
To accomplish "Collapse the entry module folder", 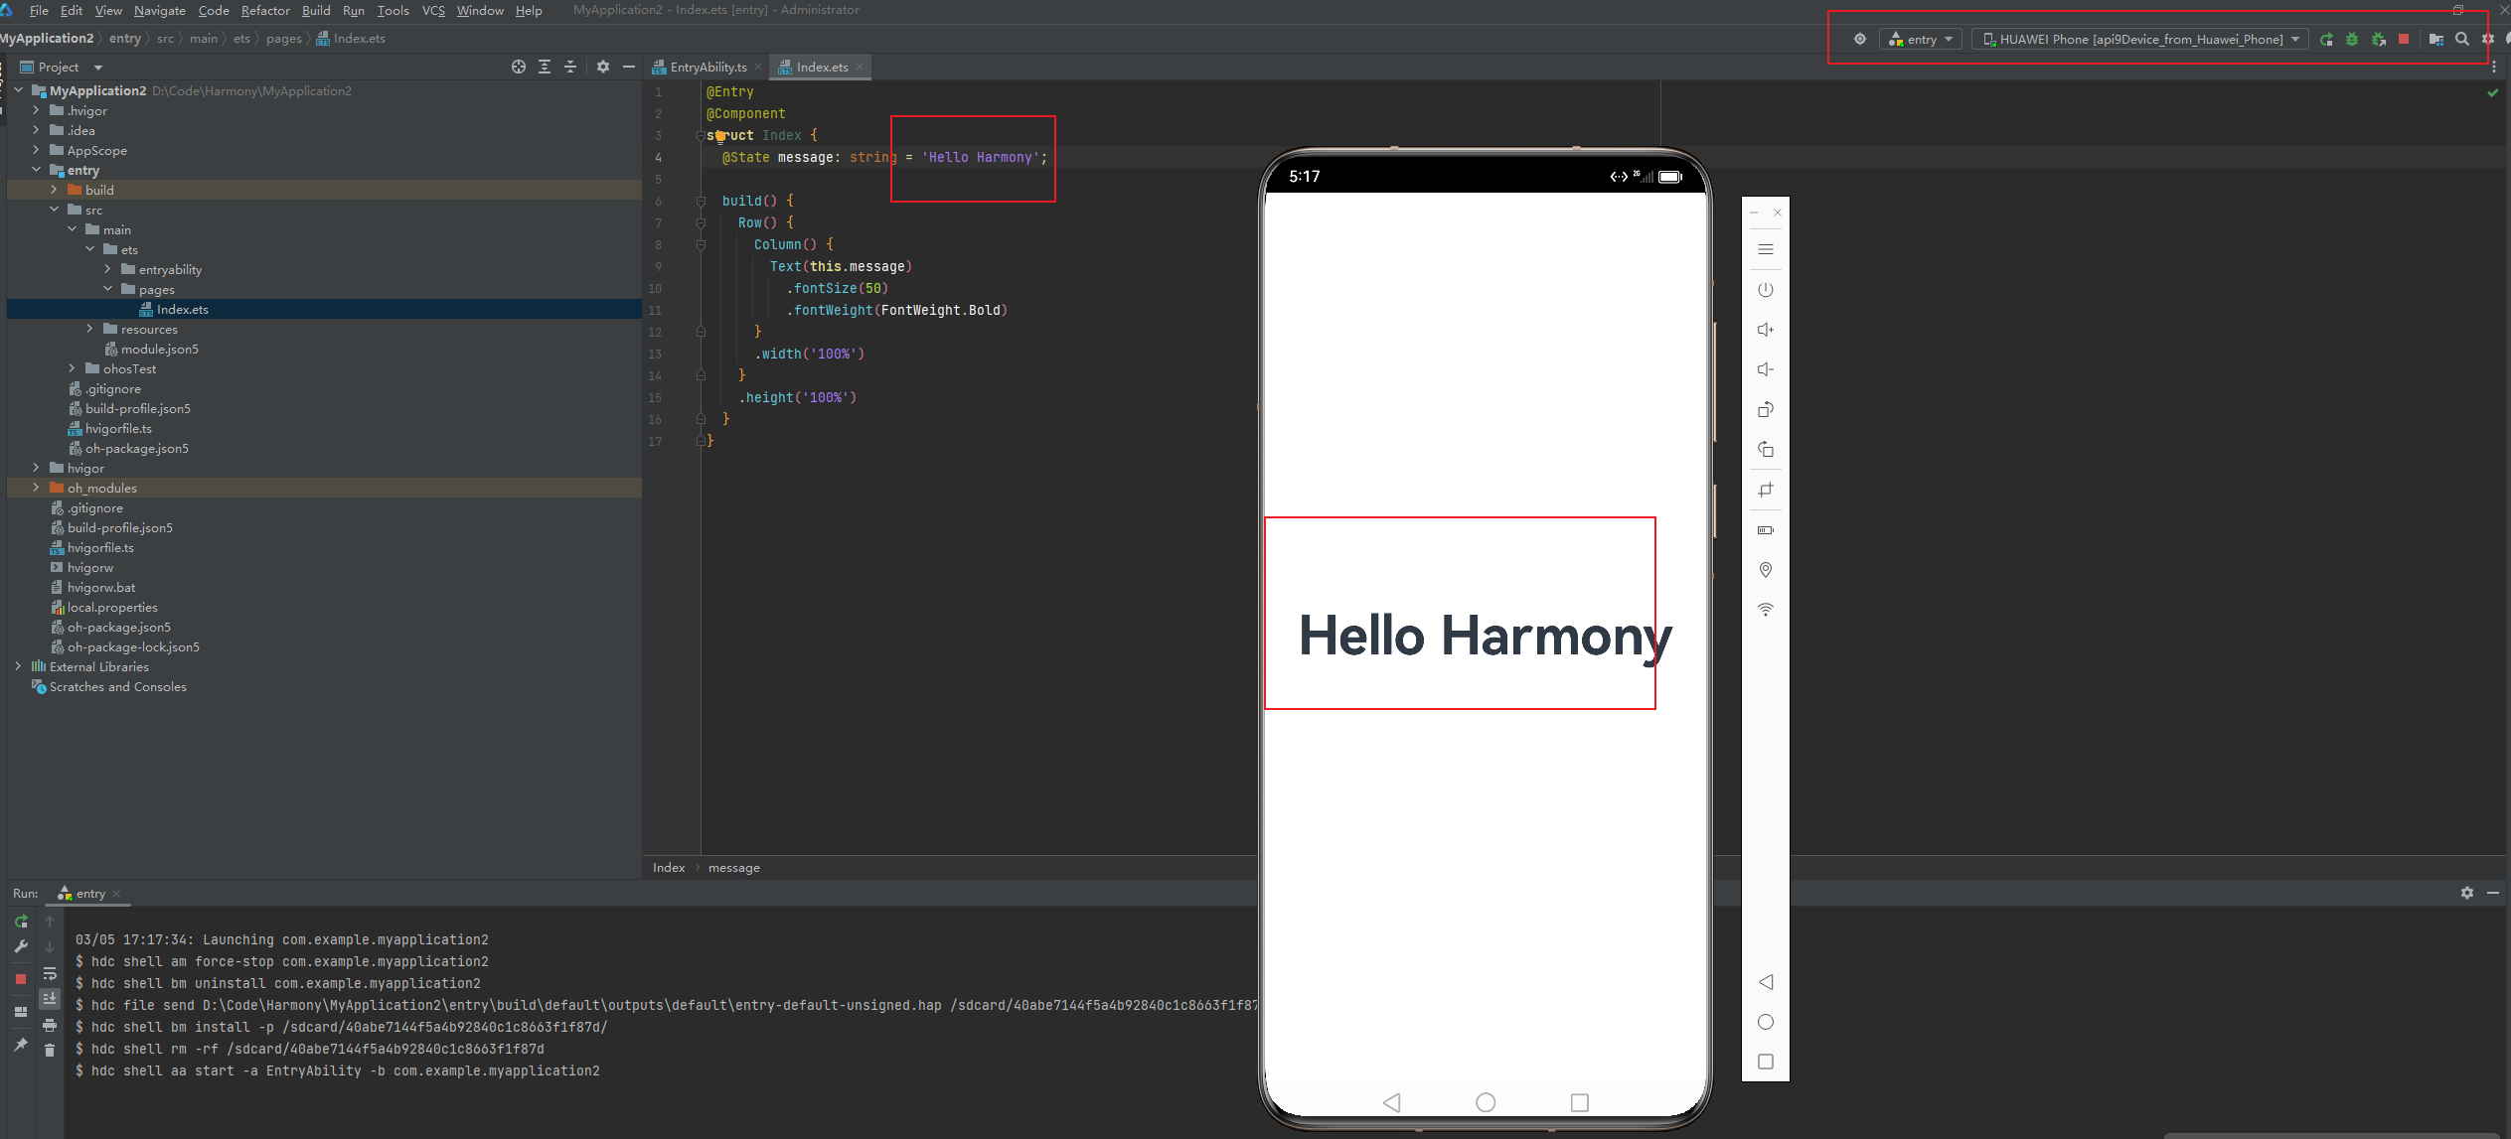I will point(37,170).
